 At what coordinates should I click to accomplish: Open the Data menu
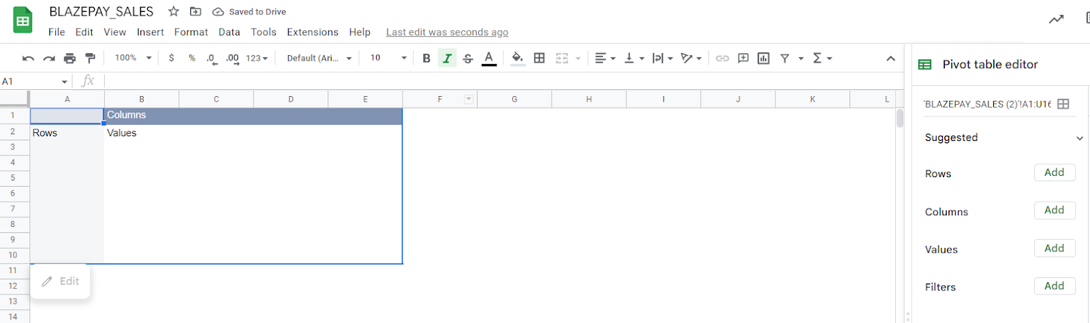coord(229,32)
